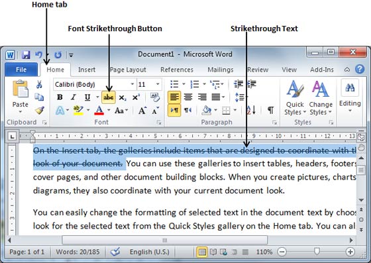Click the Shading paint bucket
This screenshot has height=263, width=371.
point(207,110)
